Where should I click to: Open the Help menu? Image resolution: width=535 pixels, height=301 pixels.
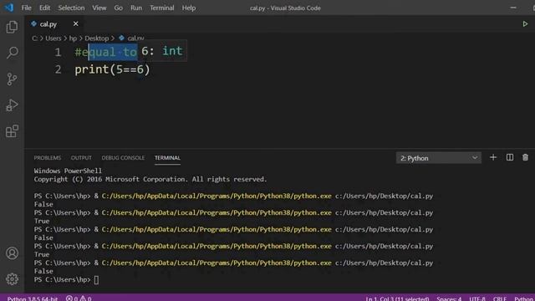(189, 8)
